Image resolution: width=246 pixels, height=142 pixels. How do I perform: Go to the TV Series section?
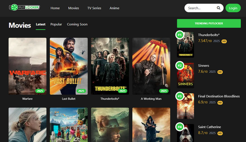(x=94, y=8)
